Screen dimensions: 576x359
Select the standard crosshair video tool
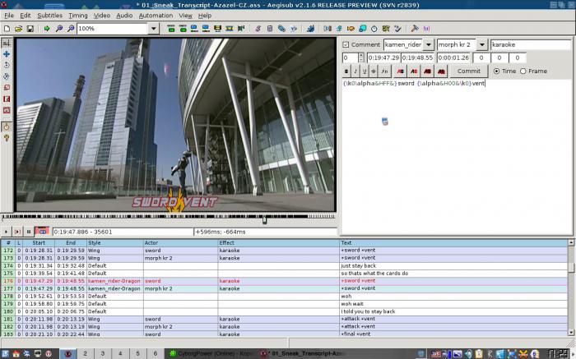click(7, 43)
